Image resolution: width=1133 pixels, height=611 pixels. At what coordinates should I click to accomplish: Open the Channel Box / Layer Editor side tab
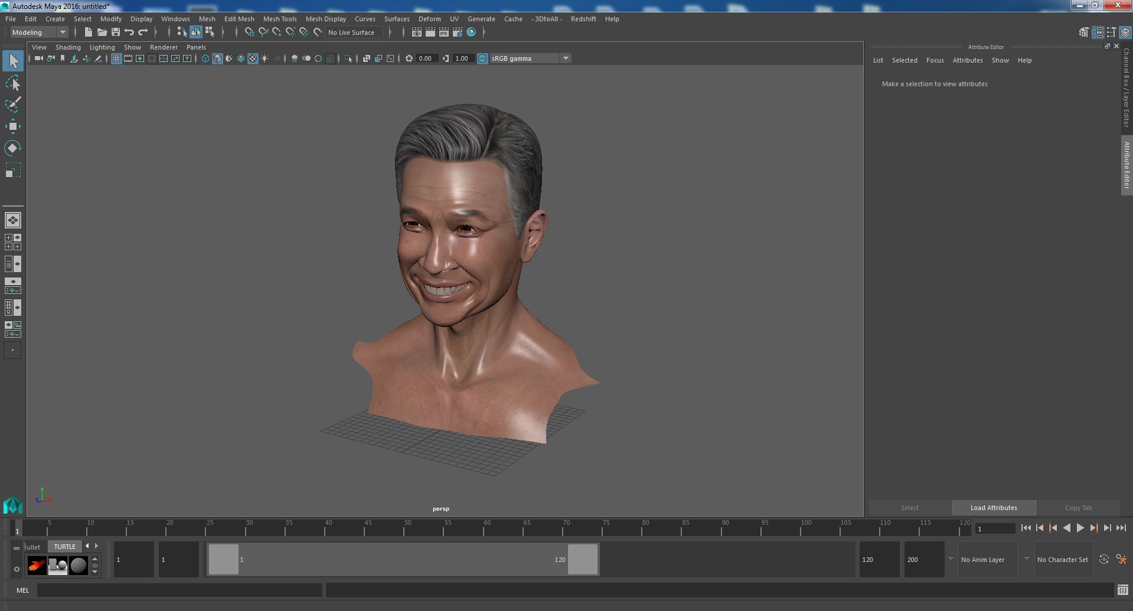(1127, 87)
